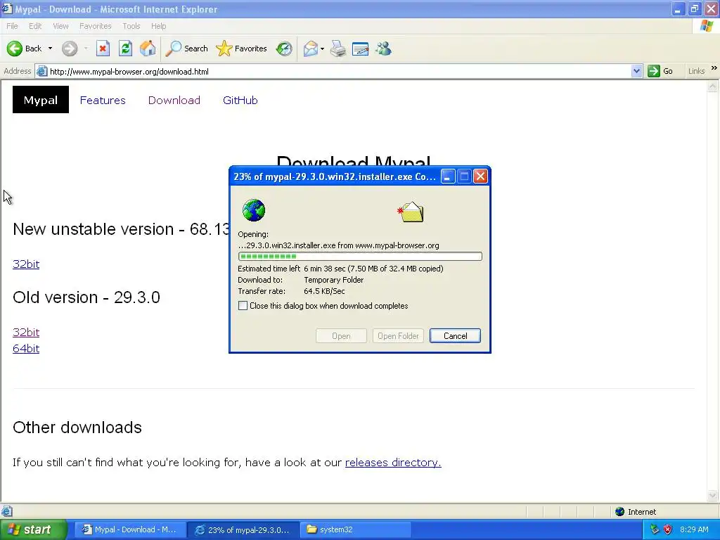Viewport: 720px width, 540px height.
Task: Open the Messenger people icon in the toolbar
Action: (x=383, y=49)
